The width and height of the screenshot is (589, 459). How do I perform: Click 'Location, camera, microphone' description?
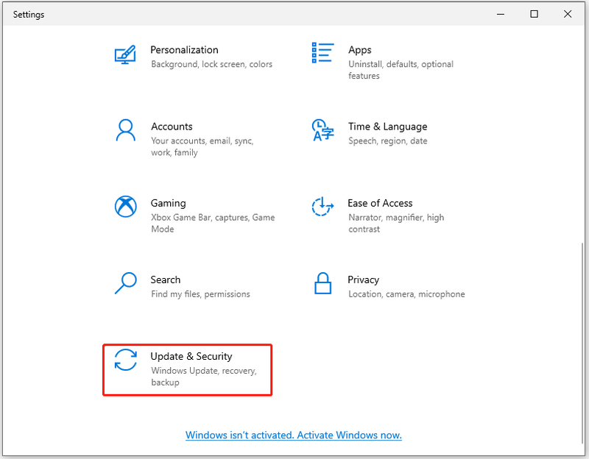pos(406,294)
